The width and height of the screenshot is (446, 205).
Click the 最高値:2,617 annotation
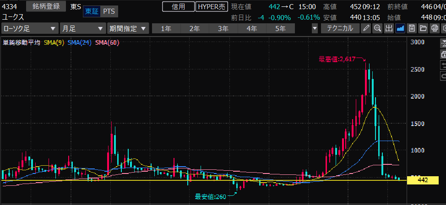point(338,59)
